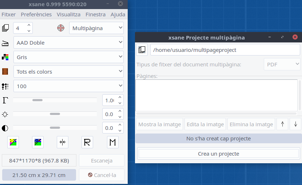Toggle the RGB default enhancement button
This screenshot has height=185, width=302.
[x=13, y=142]
